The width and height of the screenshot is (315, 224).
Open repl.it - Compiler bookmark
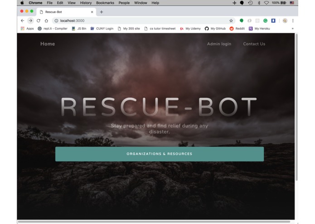53,29
